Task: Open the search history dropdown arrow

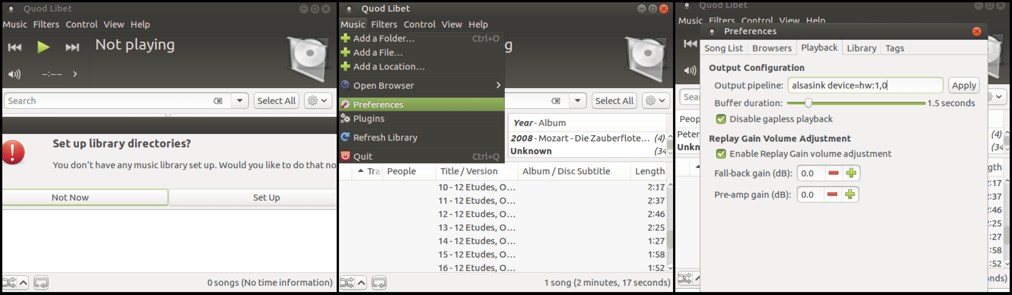Action: (239, 101)
